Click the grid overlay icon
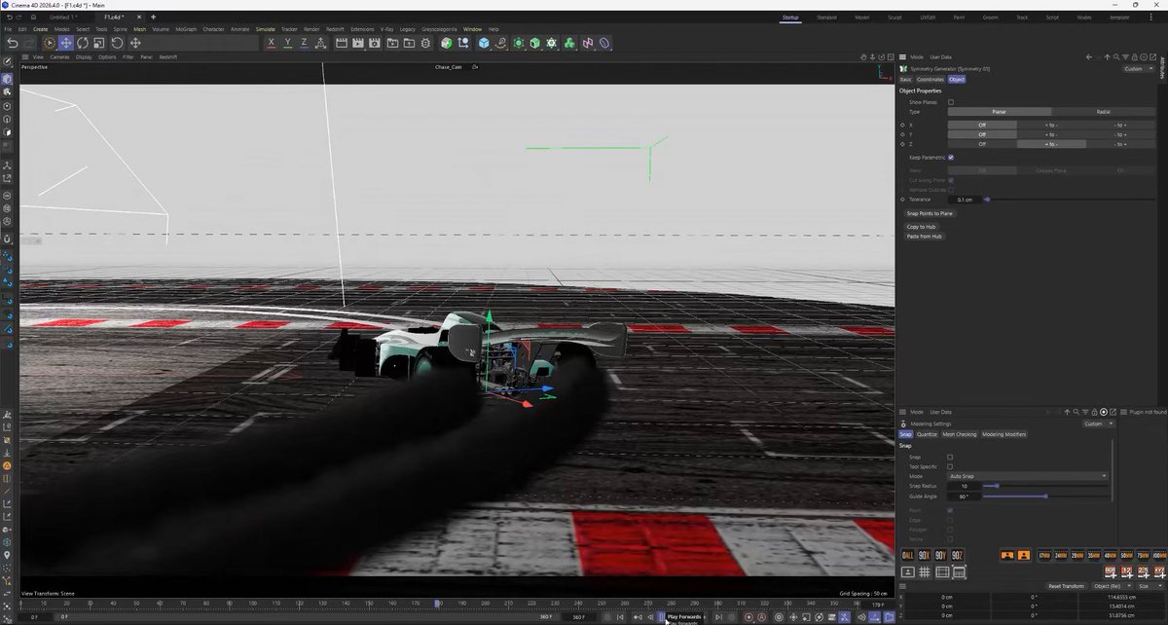1168x625 pixels. [x=925, y=572]
